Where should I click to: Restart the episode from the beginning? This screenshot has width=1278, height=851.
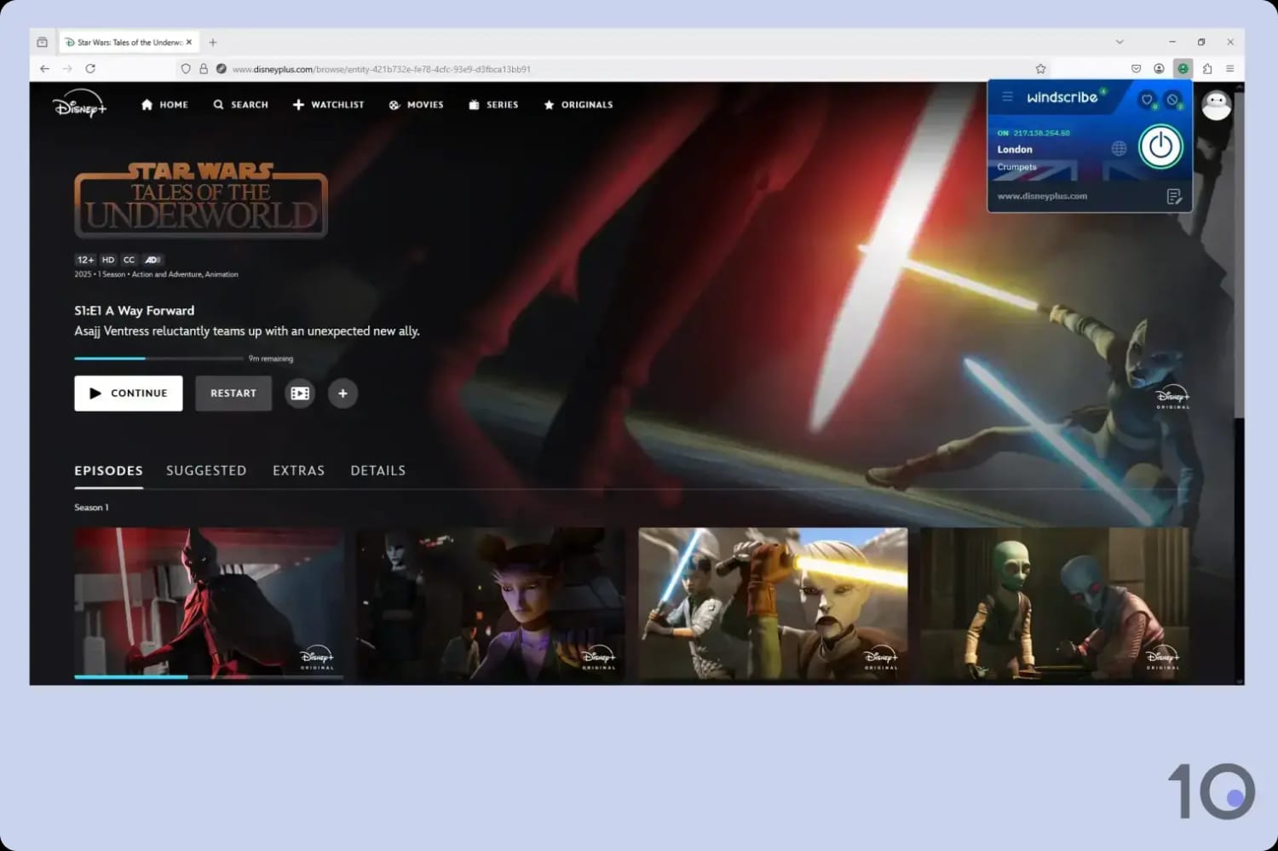tap(233, 393)
